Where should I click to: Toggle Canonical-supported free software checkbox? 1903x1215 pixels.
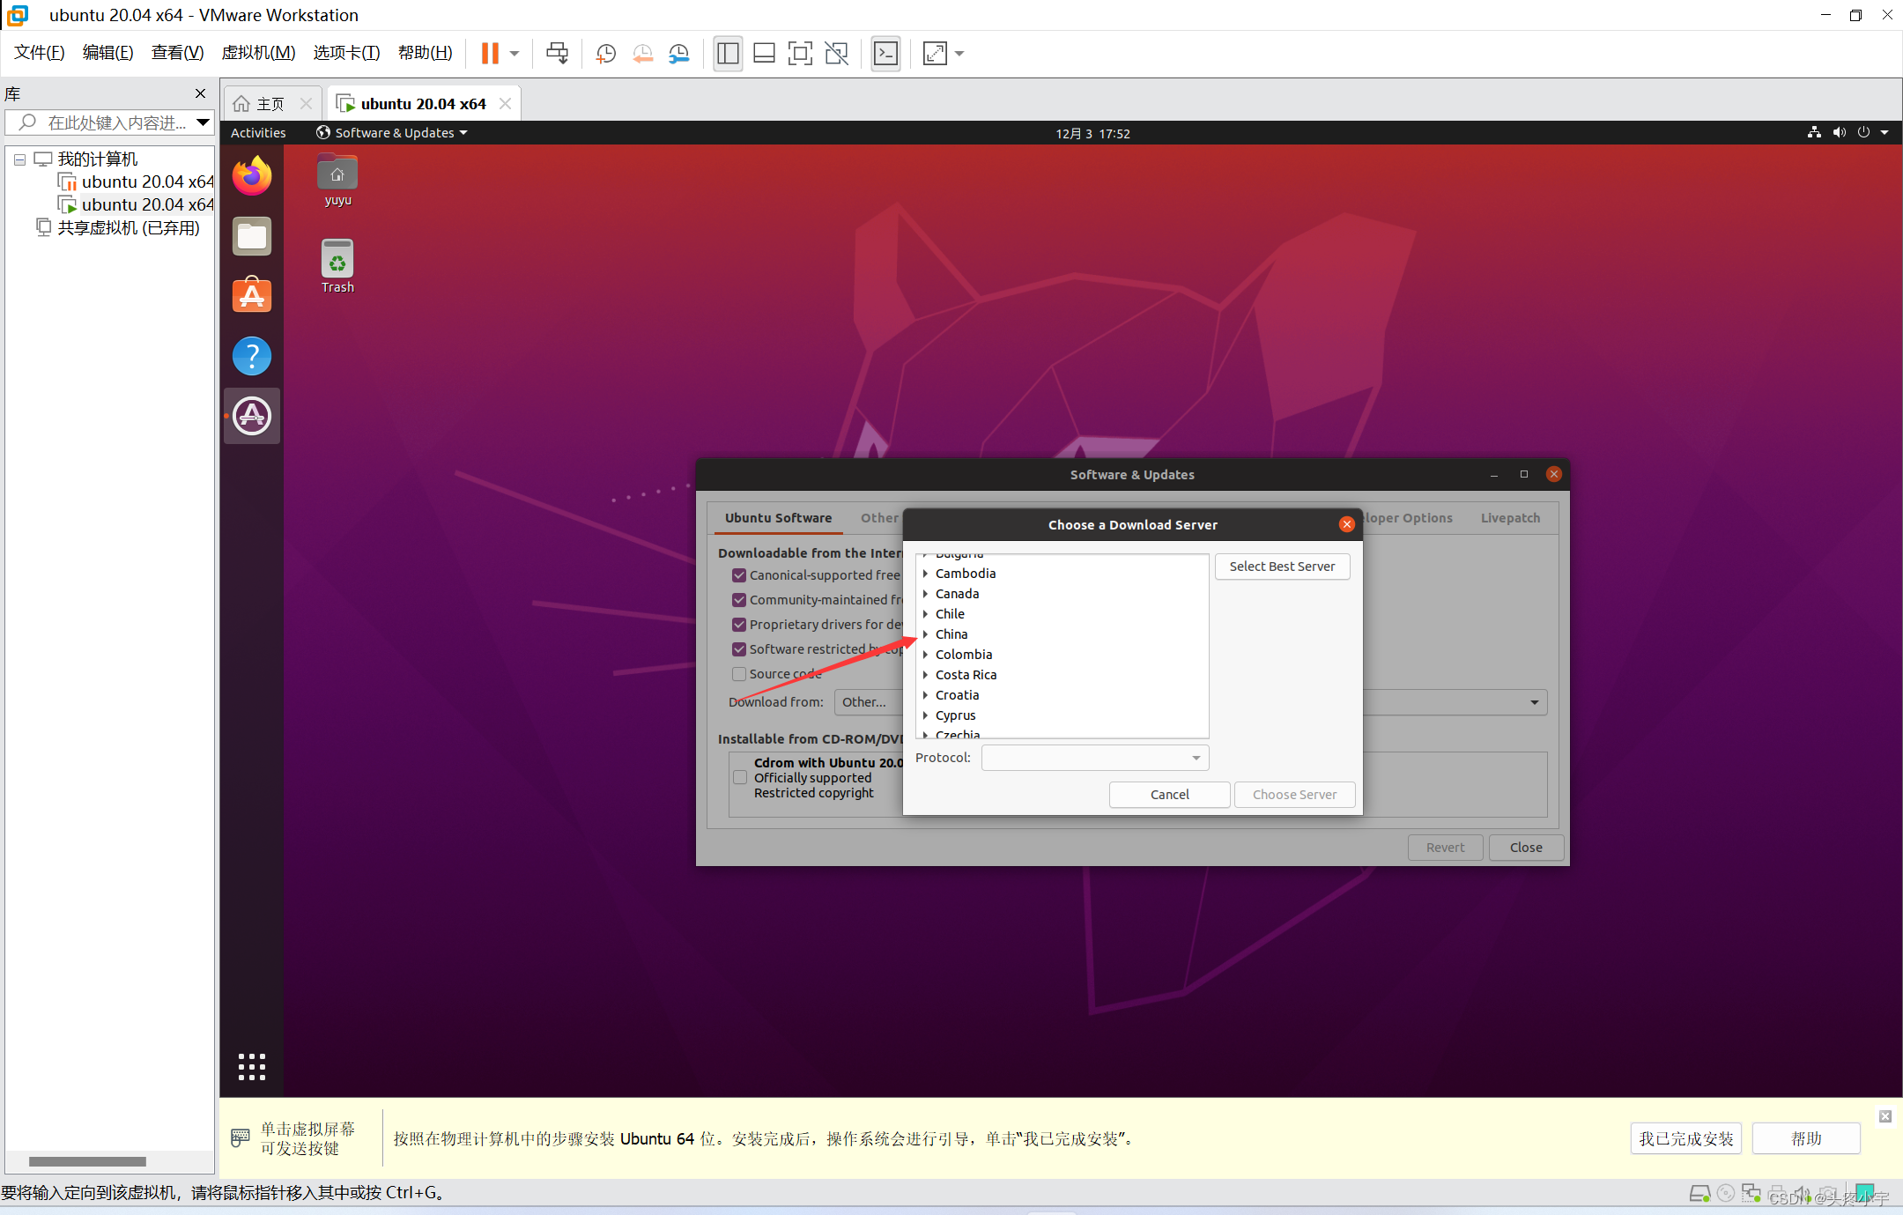[x=739, y=575]
